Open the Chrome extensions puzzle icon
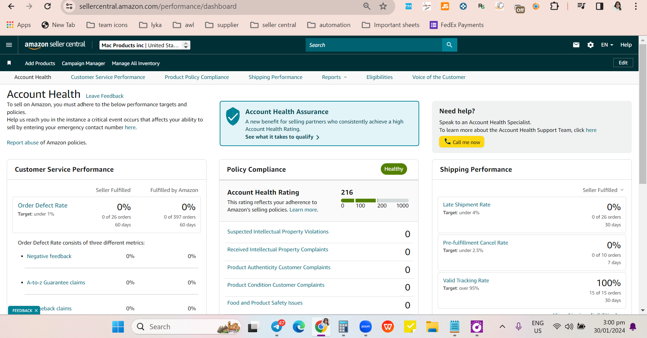 tap(554, 6)
